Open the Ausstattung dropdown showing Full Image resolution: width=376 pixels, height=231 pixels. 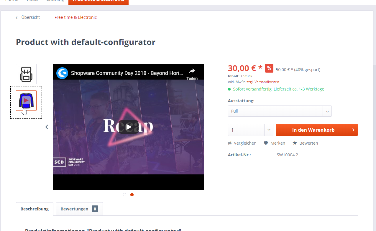pyautogui.click(x=280, y=111)
